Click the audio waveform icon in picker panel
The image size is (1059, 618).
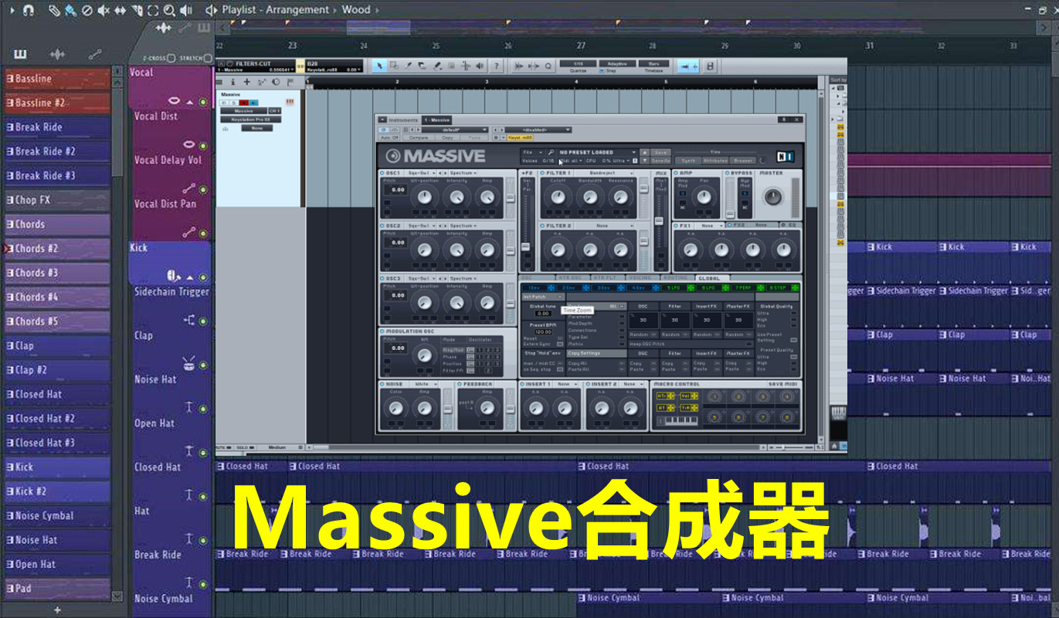click(x=58, y=53)
